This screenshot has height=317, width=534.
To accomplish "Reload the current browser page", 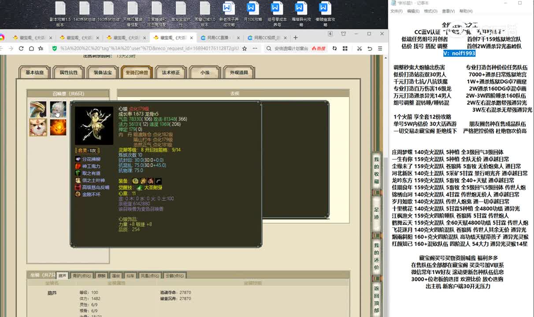I will coord(21,48).
